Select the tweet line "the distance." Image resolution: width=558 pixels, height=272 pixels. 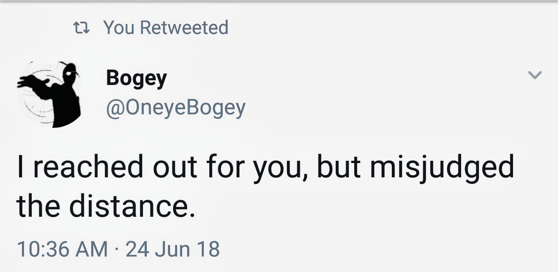pos(106,206)
